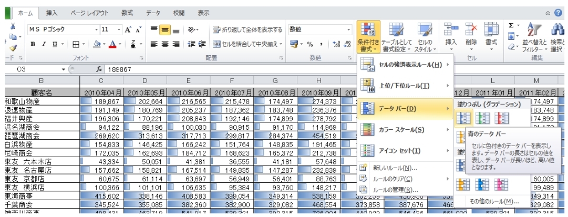Click その他のルール(M)... link
Image resolution: width=568 pixels, height=217 pixels.
[x=494, y=201]
